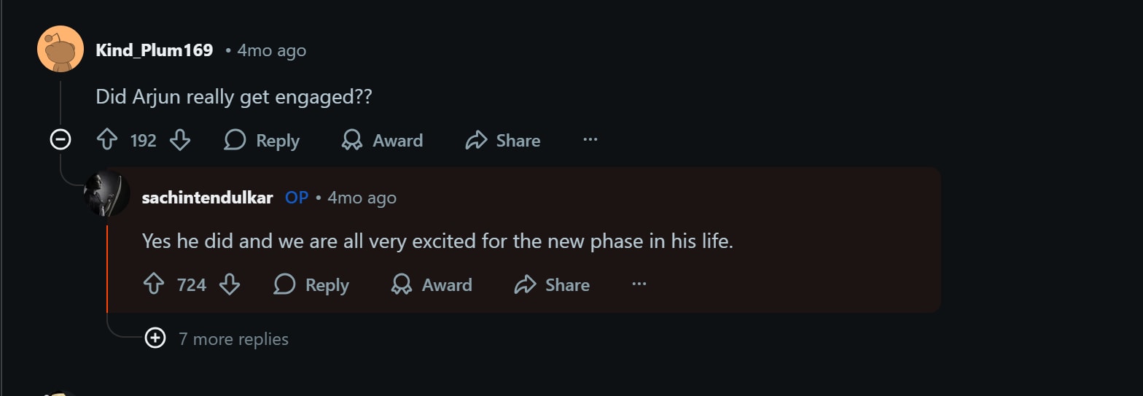Downvote the "Did Arjun really get engaged" comment
Viewport: 1143px width, 396px height.
click(180, 140)
